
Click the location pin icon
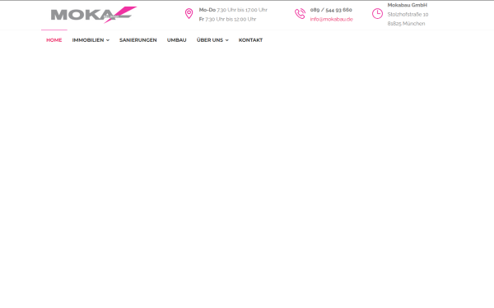tap(189, 13)
